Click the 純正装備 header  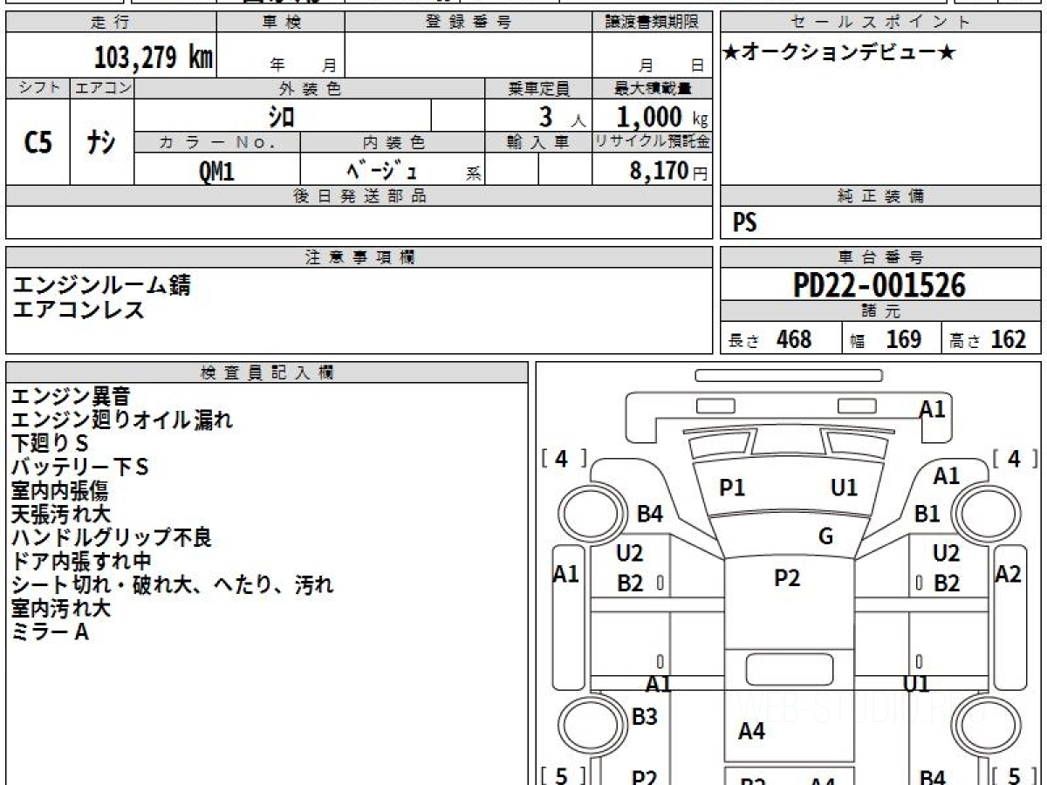881,196
